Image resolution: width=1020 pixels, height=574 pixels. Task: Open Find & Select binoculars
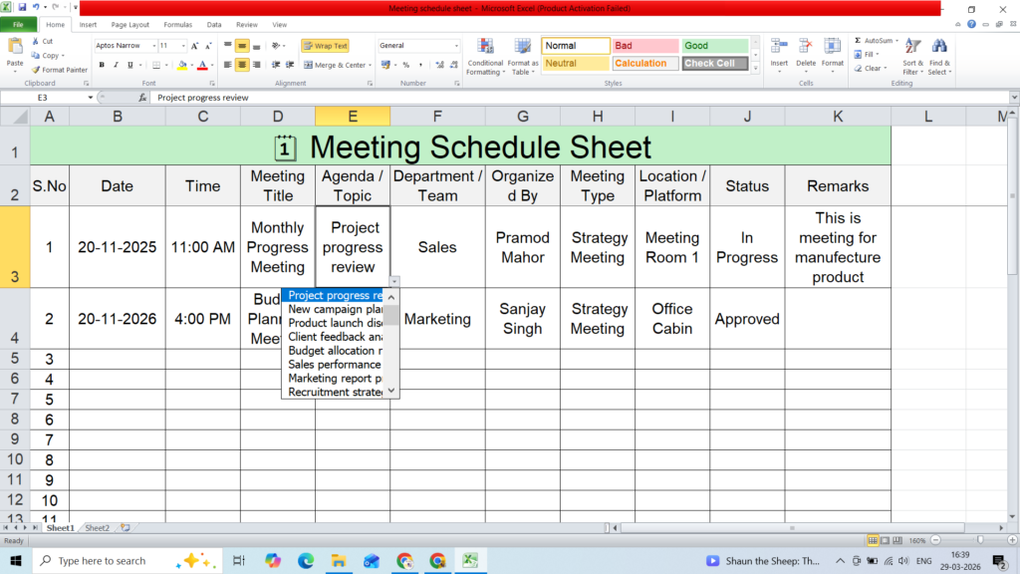point(939,57)
